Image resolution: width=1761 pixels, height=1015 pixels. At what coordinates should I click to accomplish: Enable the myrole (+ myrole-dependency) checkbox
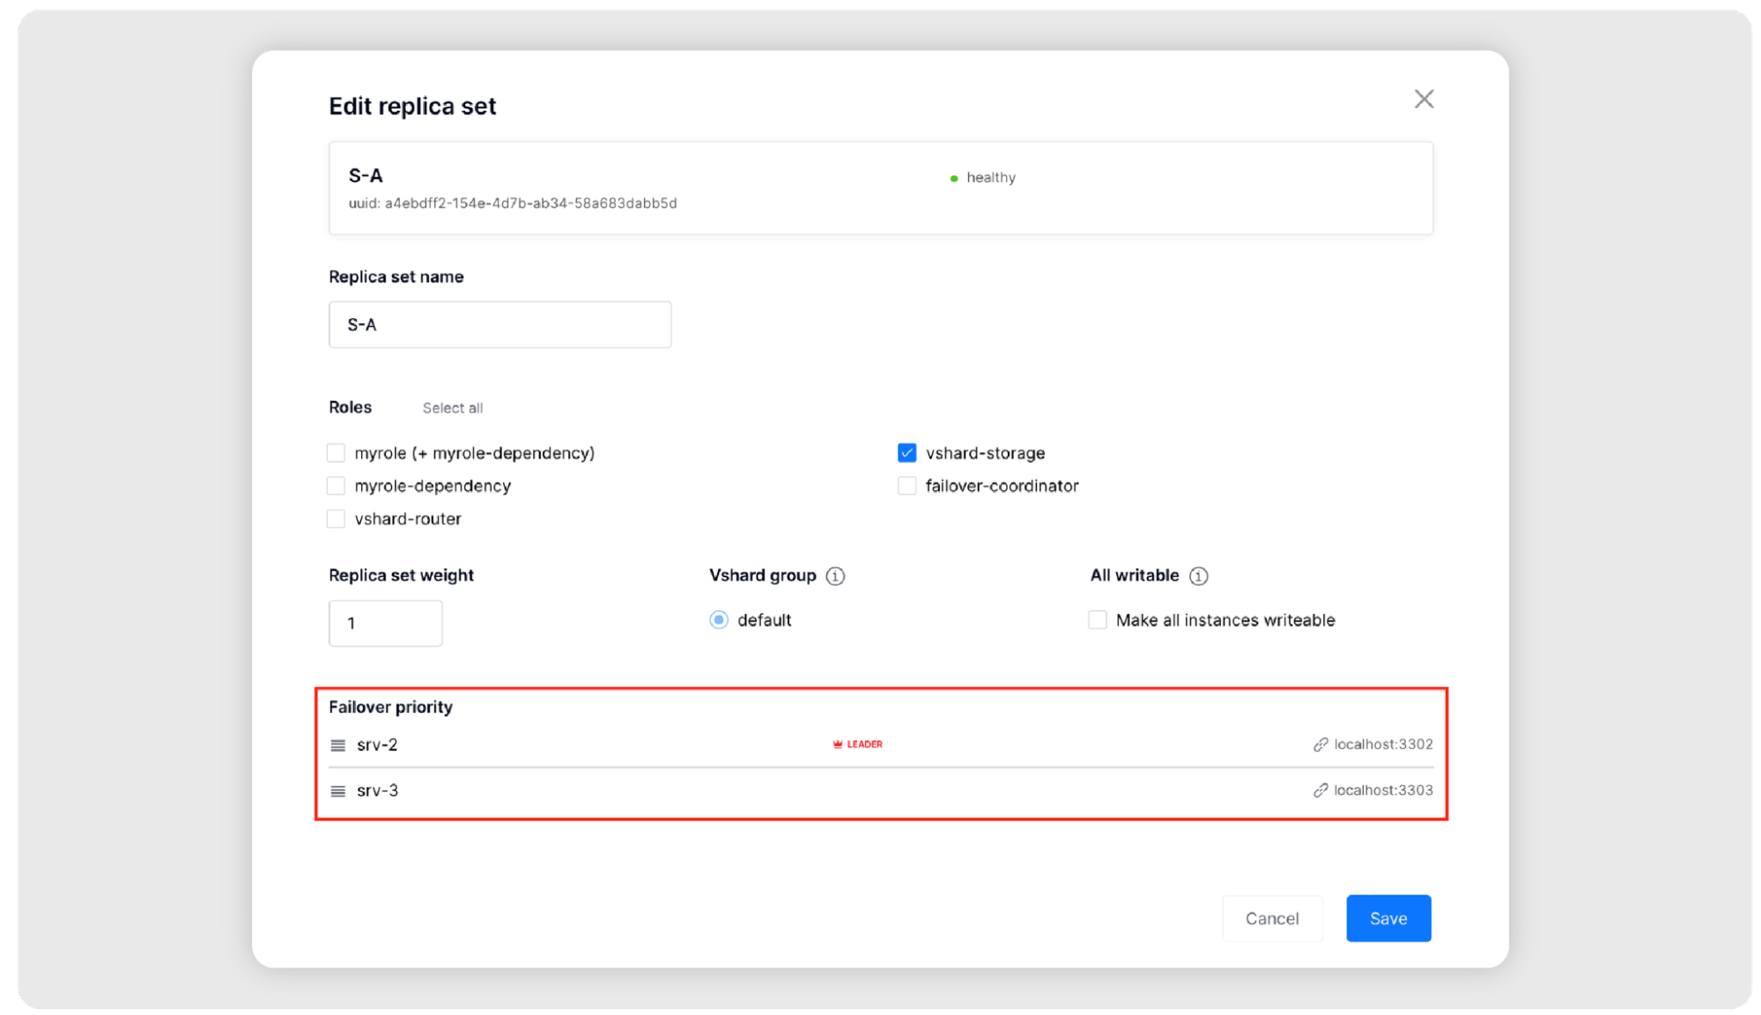point(336,453)
